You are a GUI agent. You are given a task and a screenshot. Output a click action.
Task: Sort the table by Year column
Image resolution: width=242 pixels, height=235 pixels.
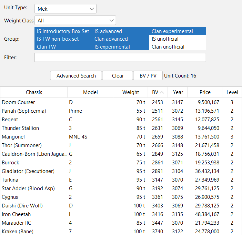[178, 92]
